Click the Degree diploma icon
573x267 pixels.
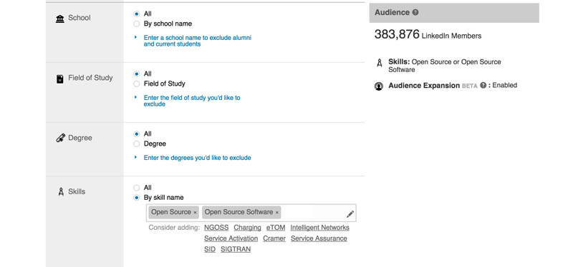pyautogui.click(x=60, y=138)
